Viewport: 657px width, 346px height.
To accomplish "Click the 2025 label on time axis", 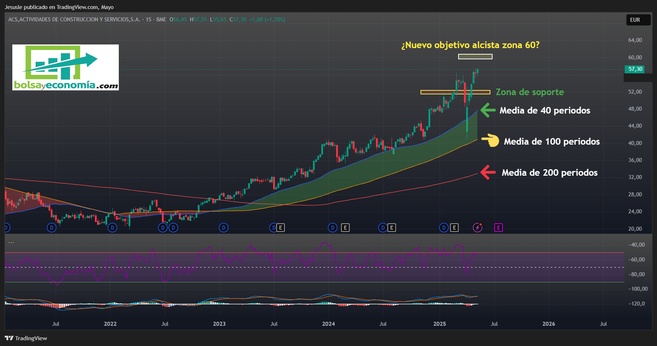I will tap(440, 324).
